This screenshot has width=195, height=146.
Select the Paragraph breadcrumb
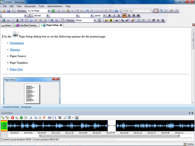pos(26,107)
